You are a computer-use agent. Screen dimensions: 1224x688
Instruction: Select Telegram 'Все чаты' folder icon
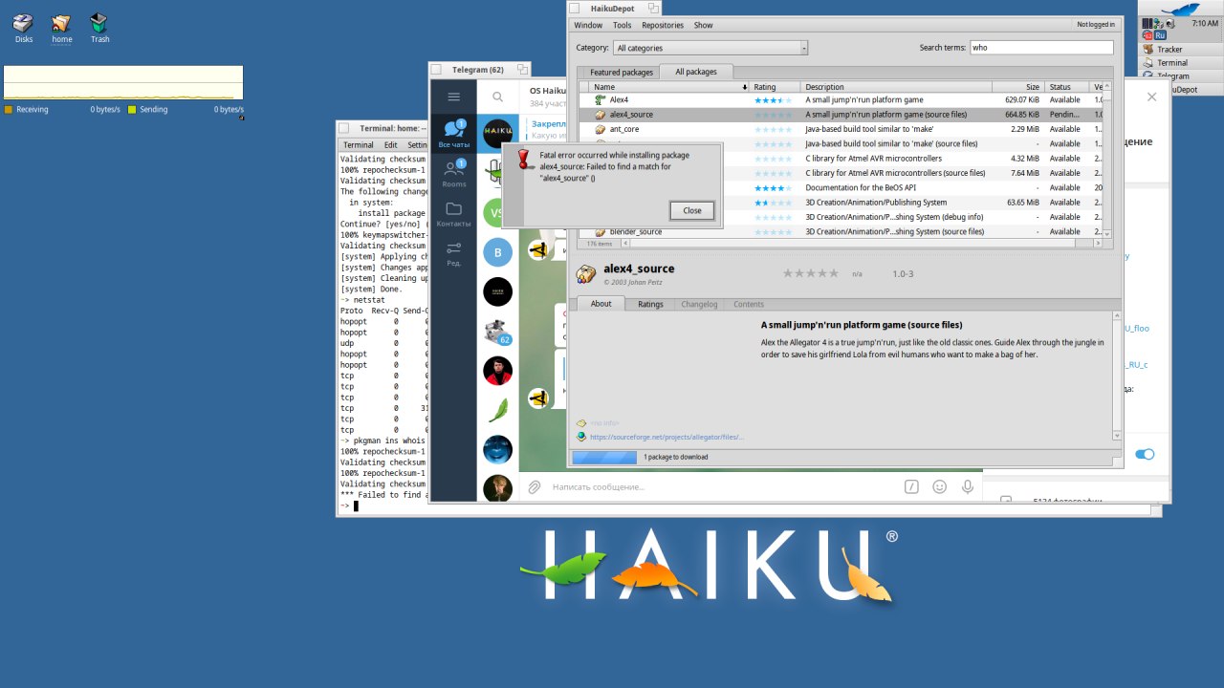[x=453, y=134]
